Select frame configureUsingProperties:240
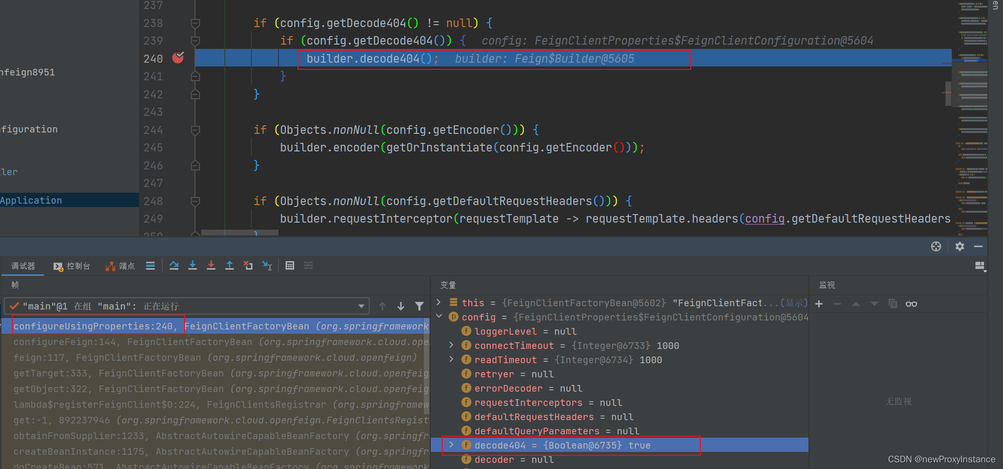 click(216, 326)
